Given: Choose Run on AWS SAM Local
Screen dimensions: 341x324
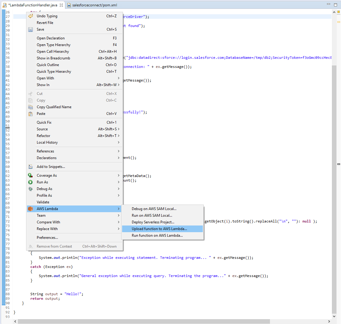Looking at the screenshot, I should 162,215.
